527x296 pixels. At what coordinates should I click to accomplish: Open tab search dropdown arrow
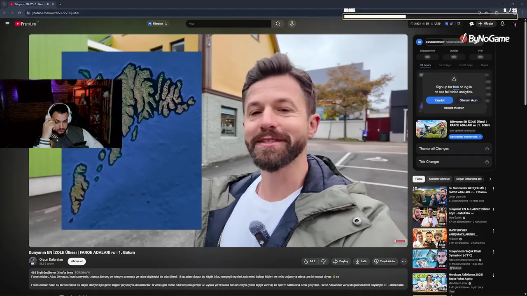pyautogui.click(x=4, y=4)
